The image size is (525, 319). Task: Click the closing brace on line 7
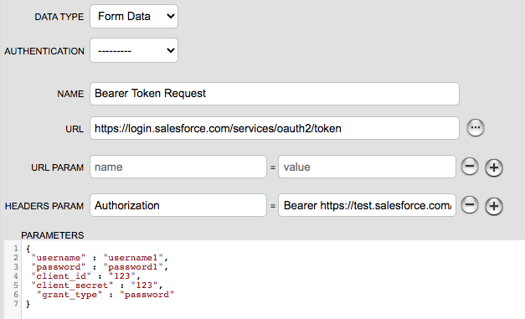(x=28, y=304)
